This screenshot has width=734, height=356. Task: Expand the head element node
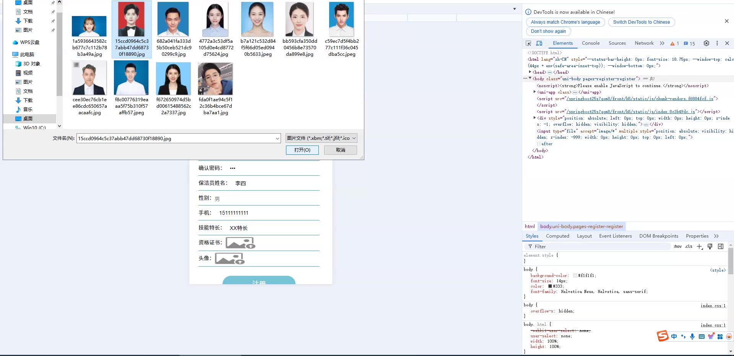tap(530, 72)
